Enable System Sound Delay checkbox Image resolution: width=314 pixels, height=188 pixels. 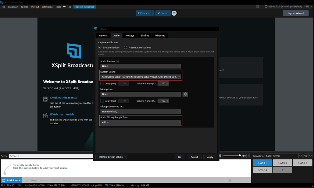102,83
